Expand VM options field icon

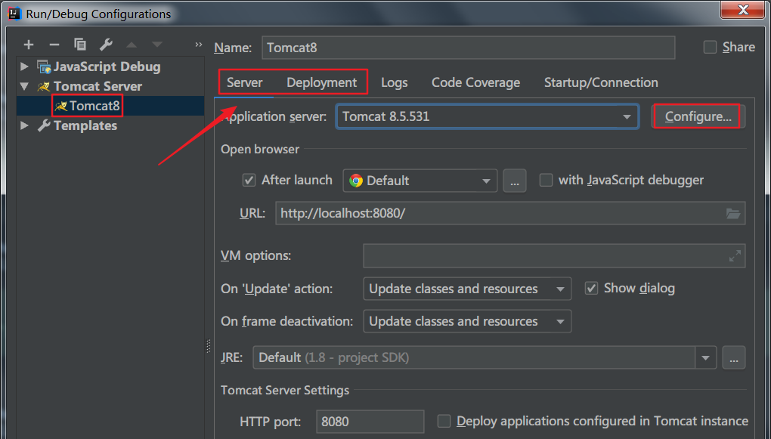[x=735, y=255]
